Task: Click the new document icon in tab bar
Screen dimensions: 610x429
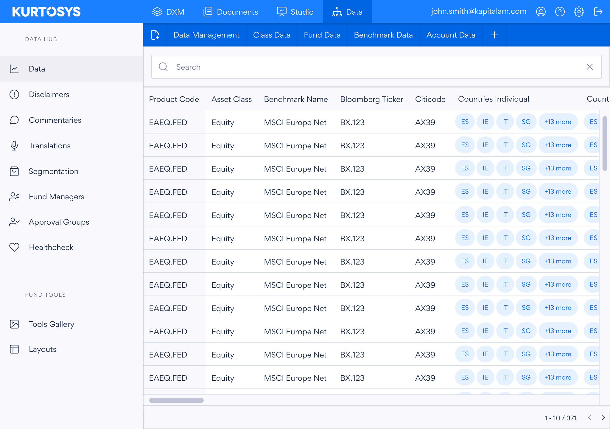Action: [x=155, y=35]
